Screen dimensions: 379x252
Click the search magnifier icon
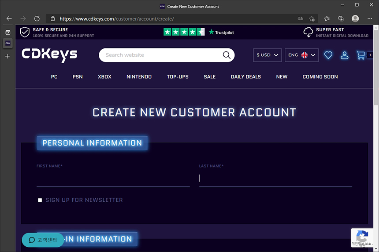[227, 55]
